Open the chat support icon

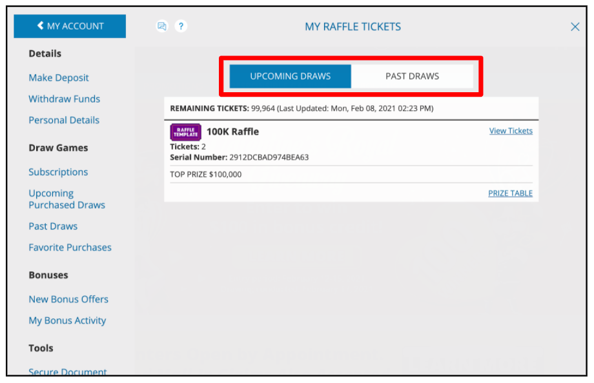(162, 26)
